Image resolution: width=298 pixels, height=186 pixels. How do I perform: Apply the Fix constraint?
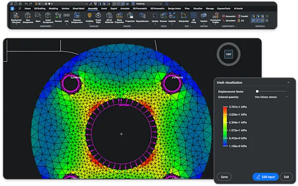pyautogui.click(x=240, y=20)
